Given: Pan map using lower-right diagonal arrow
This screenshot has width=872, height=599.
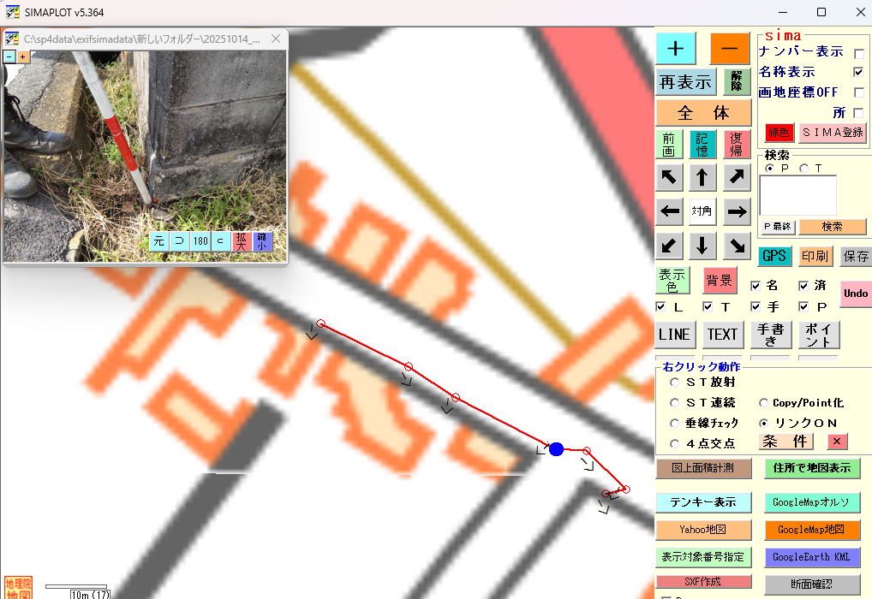Looking at the screenshot, I should pyautogui.click(x=736, y=246).
